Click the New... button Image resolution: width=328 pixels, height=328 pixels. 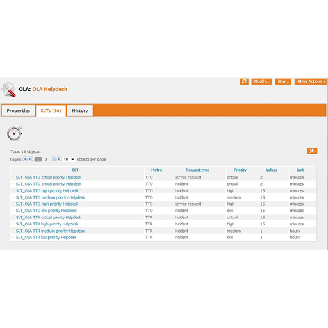click(x=283, y=81)
